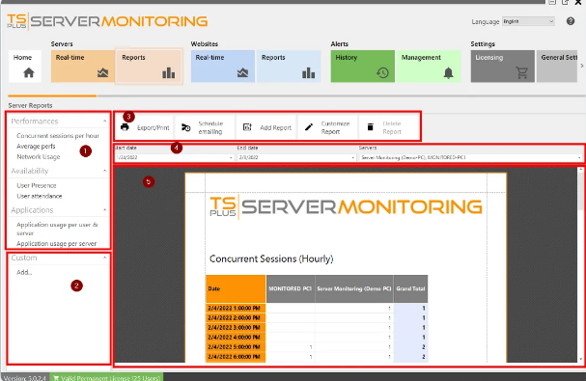This screenshot has width=586, height=381.
Task: Click the help question mark icon
Action: click(571, 21)
